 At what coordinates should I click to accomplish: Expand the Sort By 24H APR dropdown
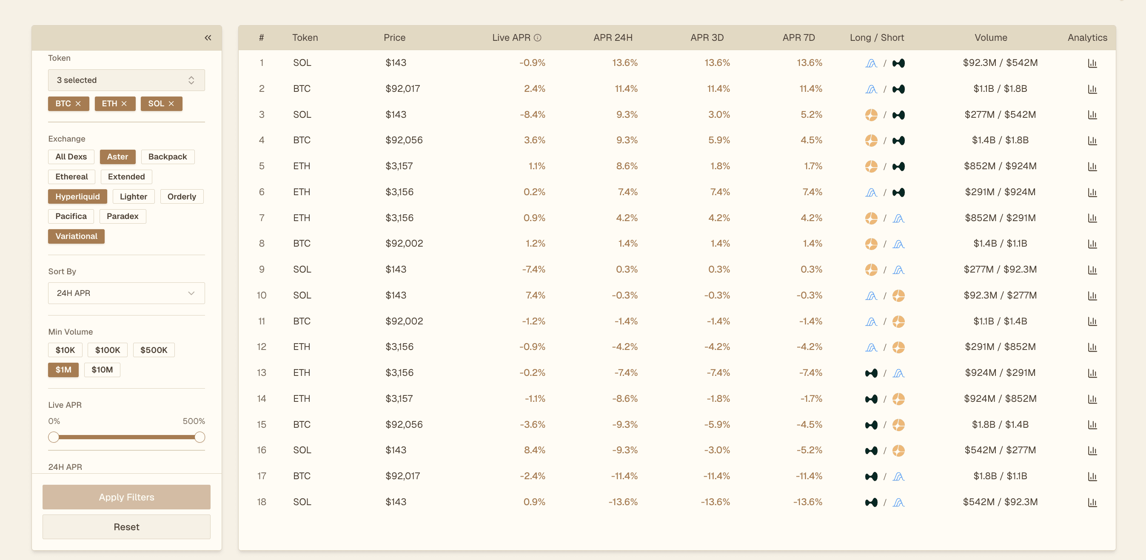tap(126, 293)
